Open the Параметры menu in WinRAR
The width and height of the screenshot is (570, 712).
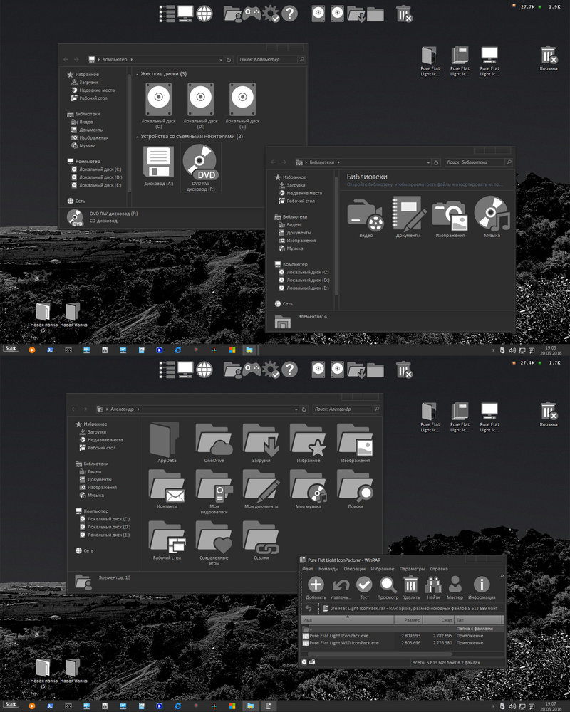[413, 570]
